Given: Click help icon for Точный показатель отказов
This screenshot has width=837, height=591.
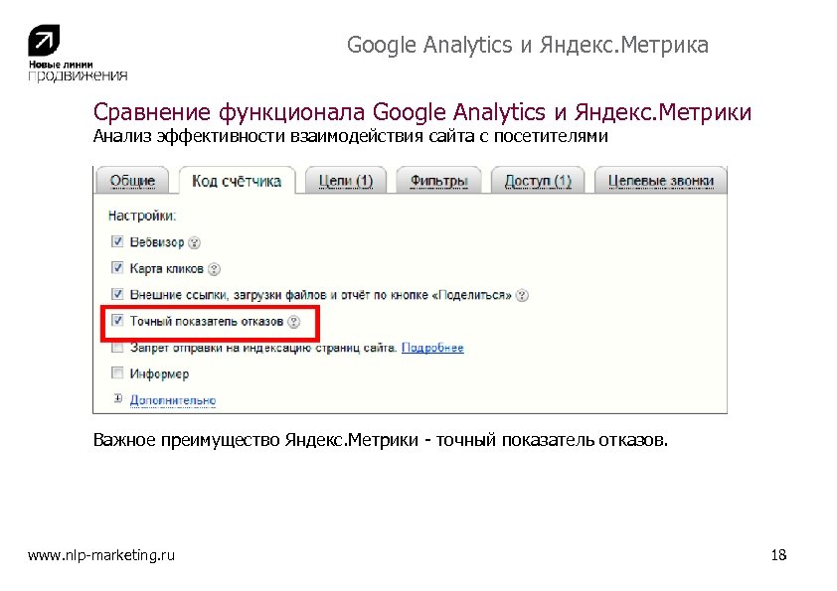Looking at the screenshot, I should 294,322.
